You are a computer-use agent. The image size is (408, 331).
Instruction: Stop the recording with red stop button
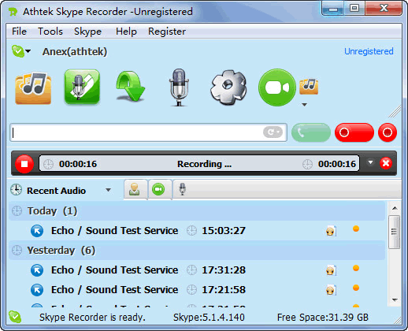(x=24, y=164)
